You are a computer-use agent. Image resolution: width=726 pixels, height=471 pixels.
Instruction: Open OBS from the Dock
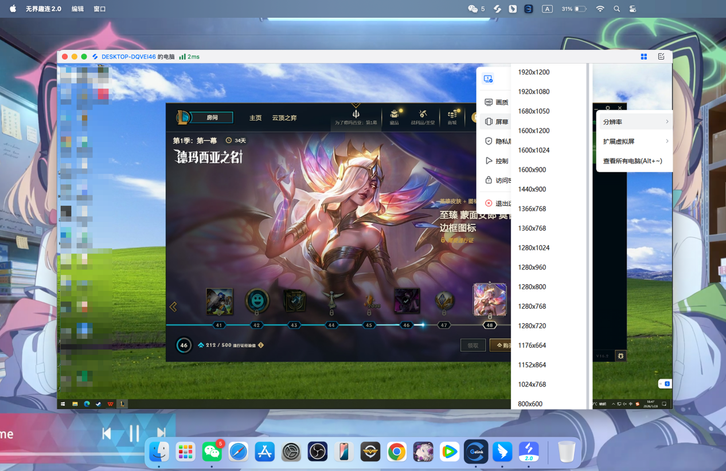(x=318, y=452)
